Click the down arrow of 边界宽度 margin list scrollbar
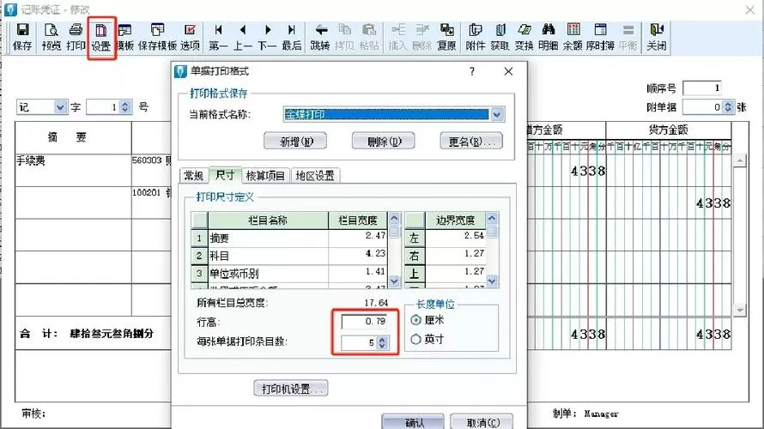The height and width of the screenshot is (429, 764). 492,281
